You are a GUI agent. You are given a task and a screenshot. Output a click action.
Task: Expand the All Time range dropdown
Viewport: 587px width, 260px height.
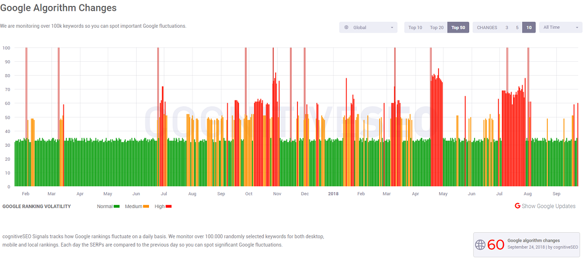[577, 28]
